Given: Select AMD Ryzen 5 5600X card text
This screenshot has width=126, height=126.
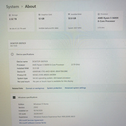Looking at the screenshot, I should 108,19.
